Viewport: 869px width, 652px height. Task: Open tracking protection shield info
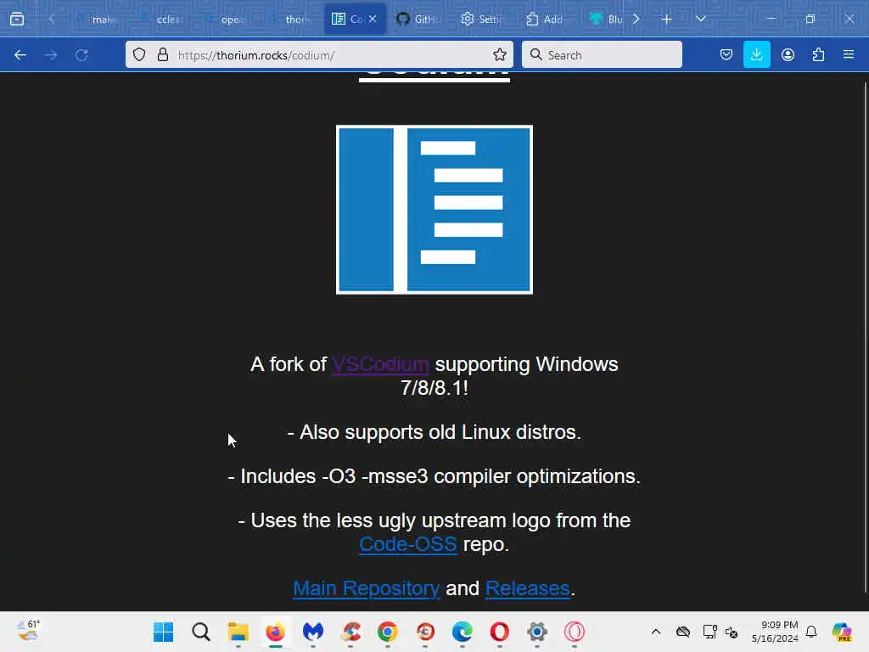tap(139, 55)
